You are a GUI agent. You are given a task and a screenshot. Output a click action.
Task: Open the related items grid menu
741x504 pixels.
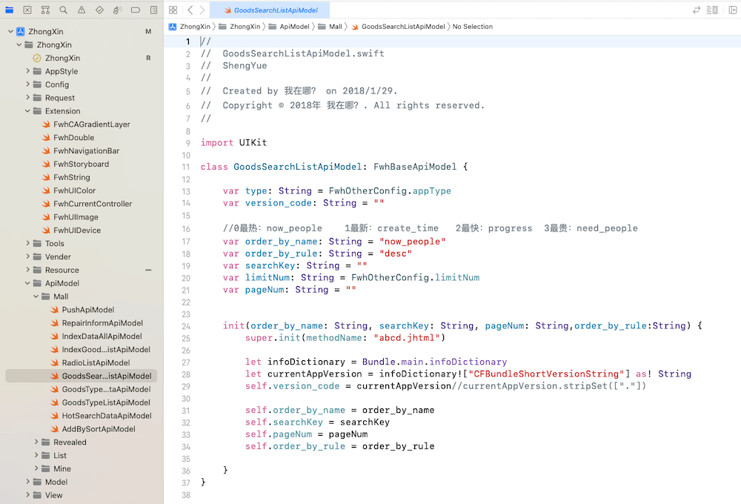173,10
